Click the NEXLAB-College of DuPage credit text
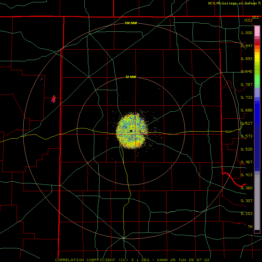 232,3
